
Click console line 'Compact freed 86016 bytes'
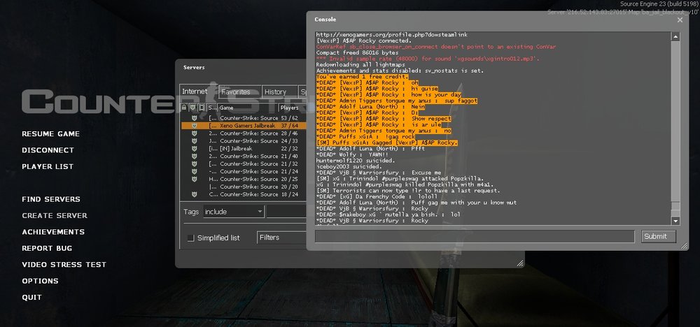point(357,52)
